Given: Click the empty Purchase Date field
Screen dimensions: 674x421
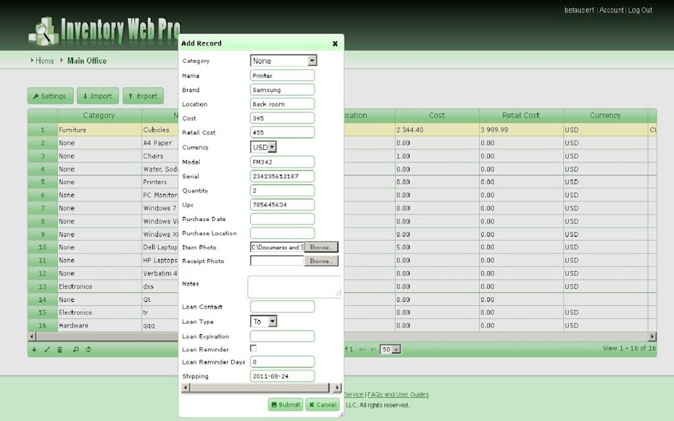Looking at the screenshot, I should (x=282, y=219).
